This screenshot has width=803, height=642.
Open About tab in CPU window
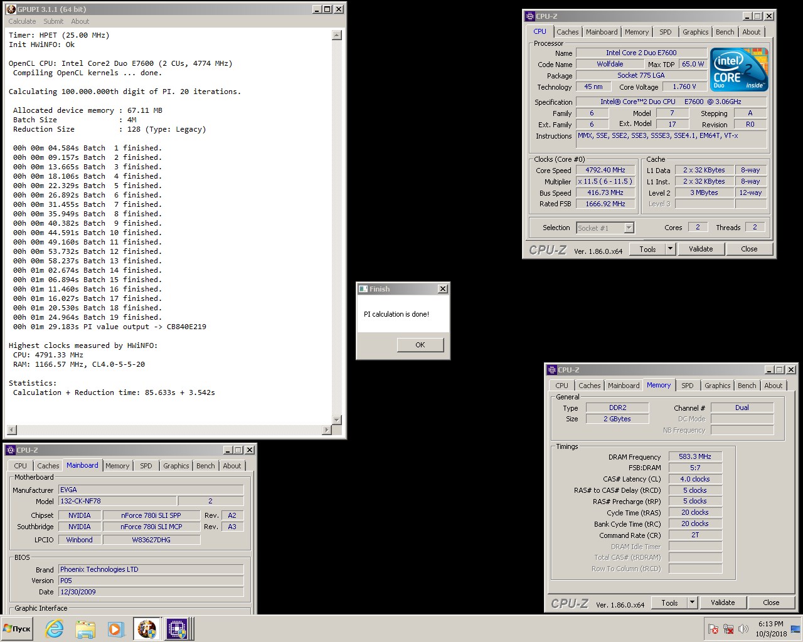[752, 32]
